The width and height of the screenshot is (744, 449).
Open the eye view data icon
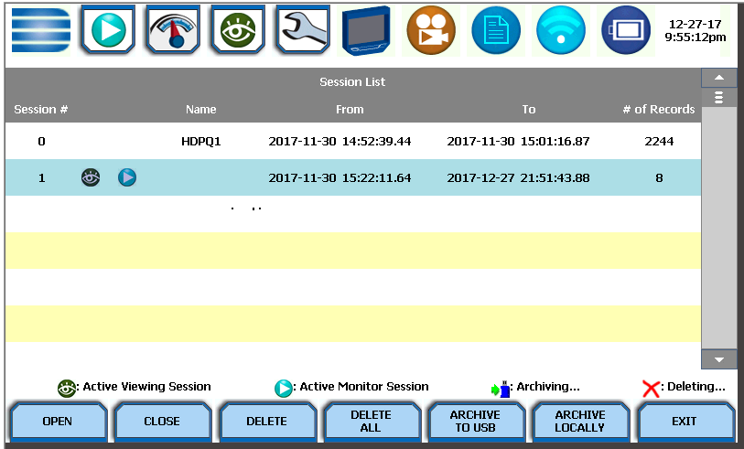click(x=238, y=31)
